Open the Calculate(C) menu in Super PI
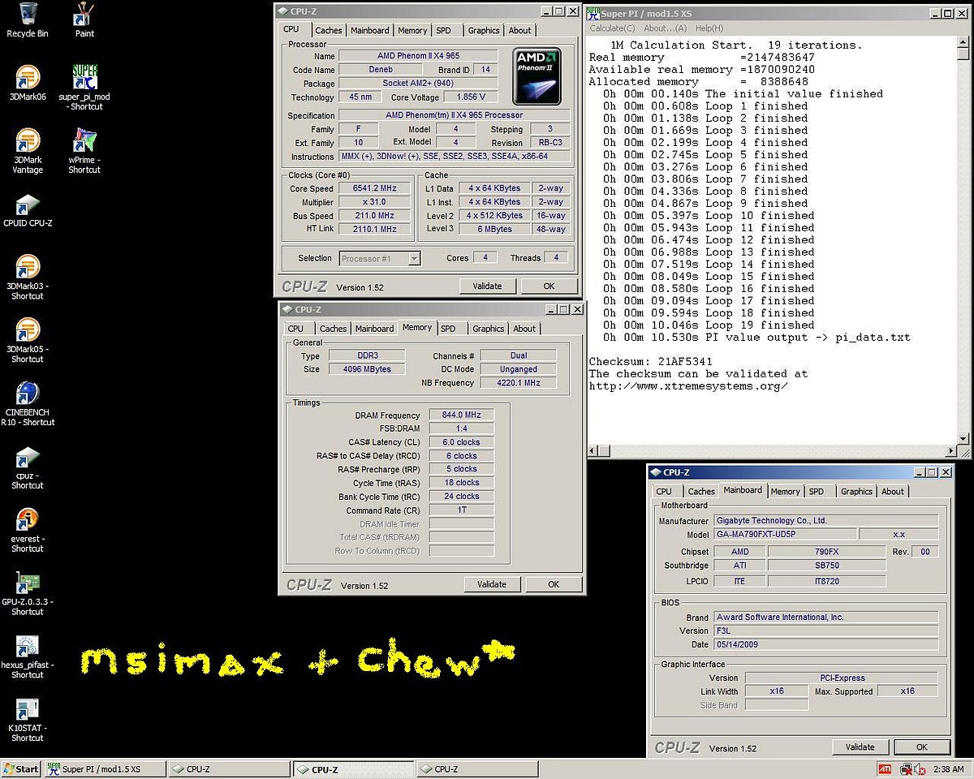This screenshot has height=779, width=974. (x=613, y=28)
